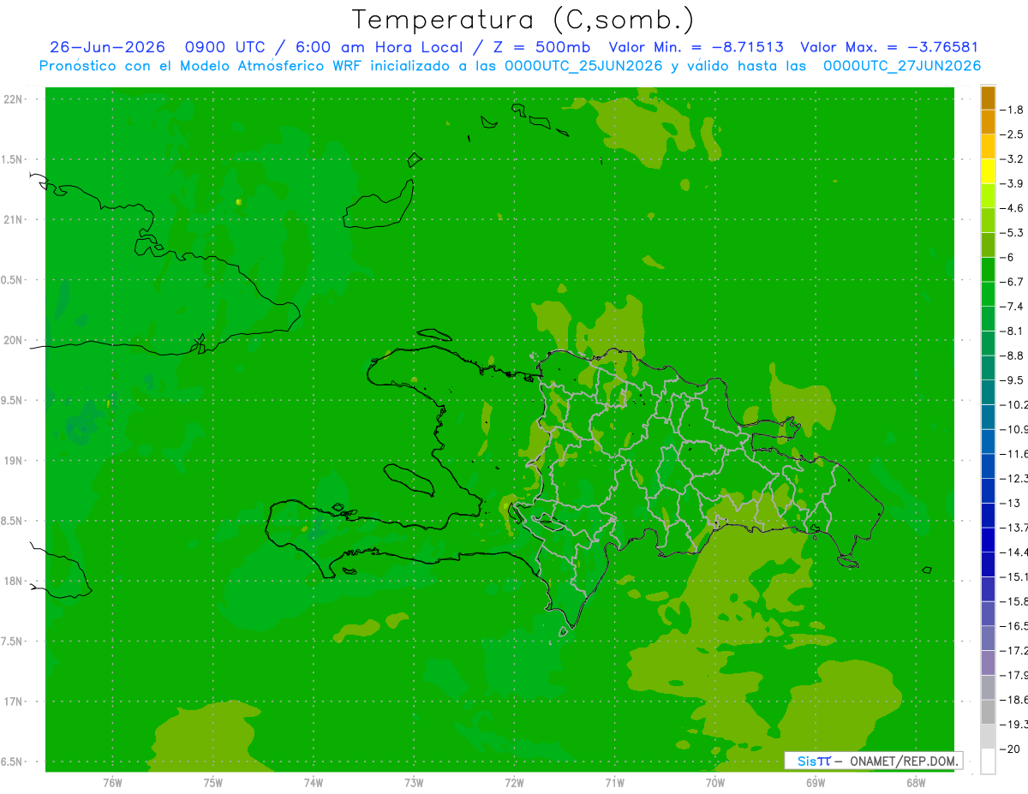Image resolution: width=1028 pixels, height=794 pixels.
Task: Click the '73W' longitude label
Action: 414,782
